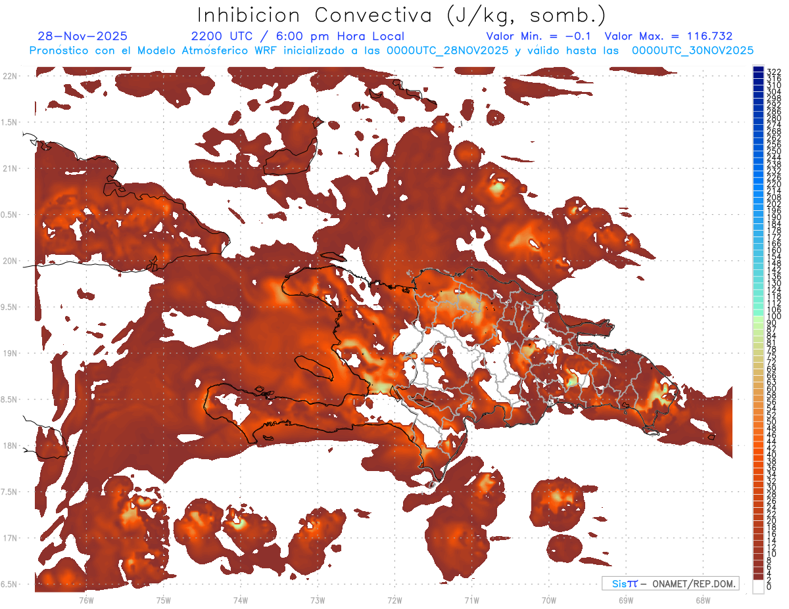Image resolution: width=789 pixels, height=609 pixels.
Task: Click the '70W' longitude label
Action: (549, 600)
